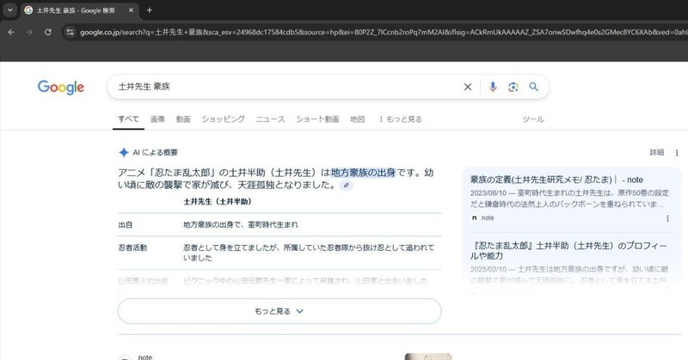Select the URL in the address bar
688x360 pixels.
pos(382,32)
